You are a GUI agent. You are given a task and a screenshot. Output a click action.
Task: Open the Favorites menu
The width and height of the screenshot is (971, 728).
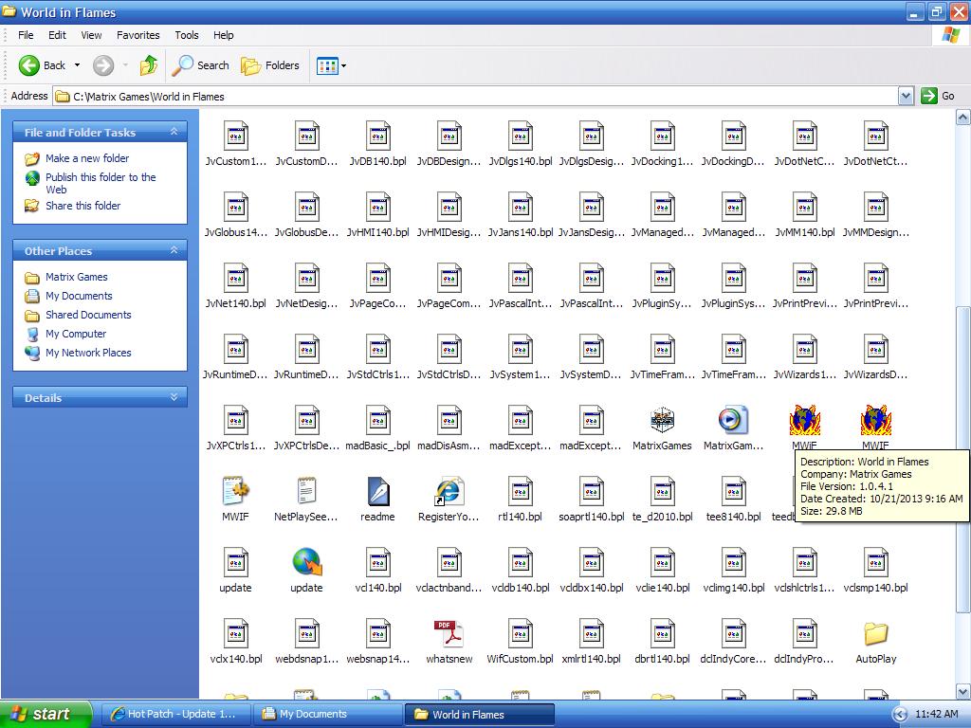click(x=138, y=35)
